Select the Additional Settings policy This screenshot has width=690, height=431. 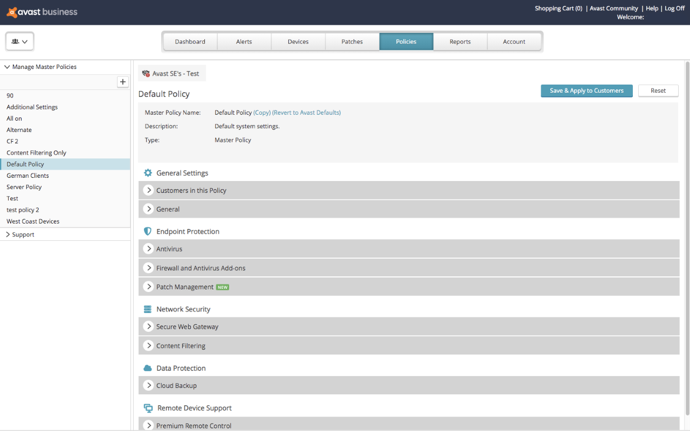pos(65,107)
